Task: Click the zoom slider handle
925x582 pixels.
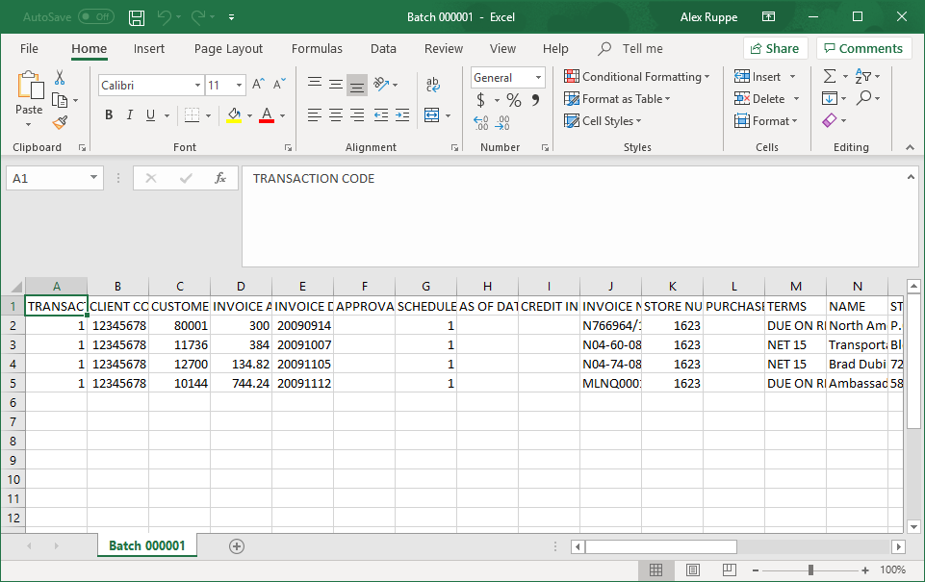Action: tap(811, 569)
